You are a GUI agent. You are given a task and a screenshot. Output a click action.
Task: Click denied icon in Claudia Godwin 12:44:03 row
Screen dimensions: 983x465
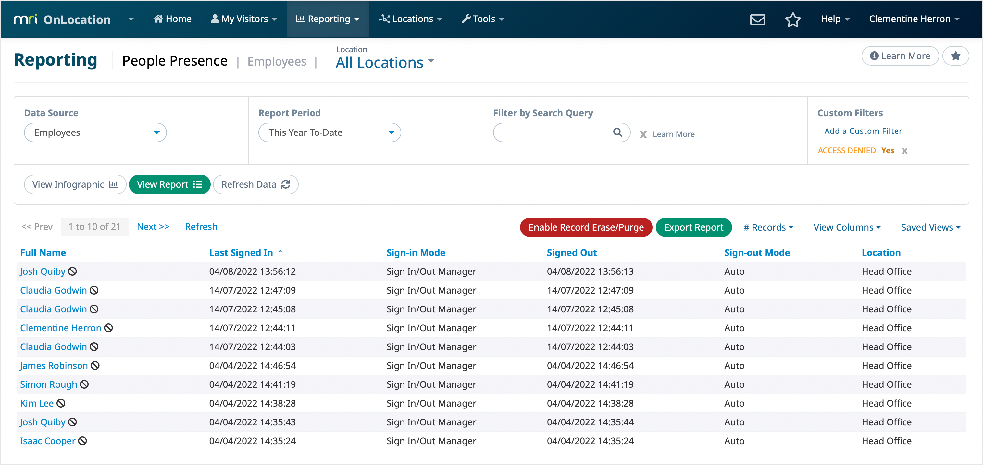[x=94, y=347]
